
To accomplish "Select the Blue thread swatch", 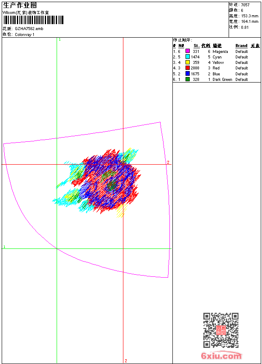I will point(188,74).
